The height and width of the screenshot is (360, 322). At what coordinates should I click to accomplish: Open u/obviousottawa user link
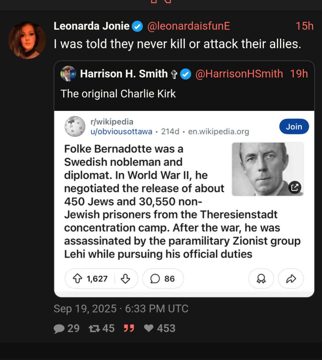[x=121, y=131]
